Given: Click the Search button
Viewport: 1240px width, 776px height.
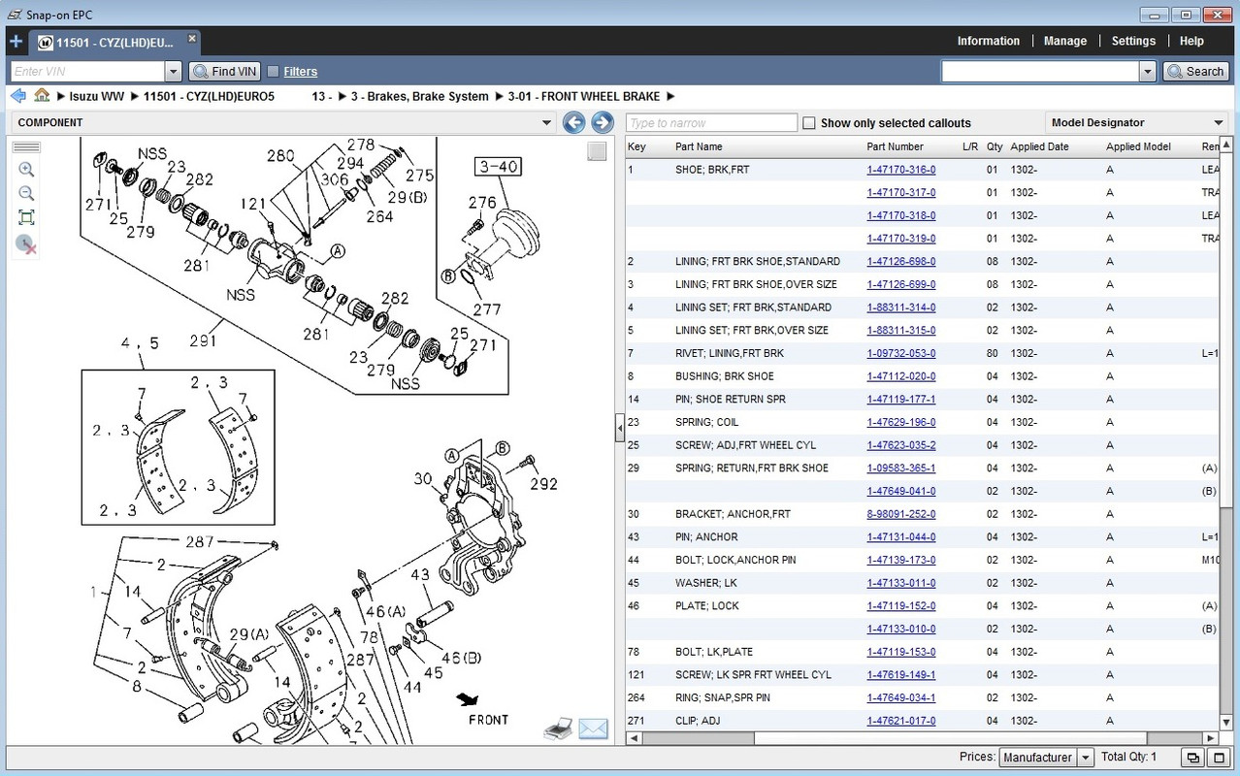Looking at the screenshot, I should tap(1195, 71).
